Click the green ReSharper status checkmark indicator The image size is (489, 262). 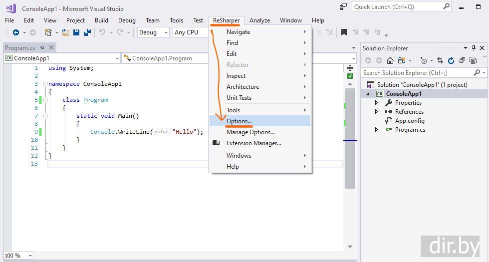pos(350,76)
